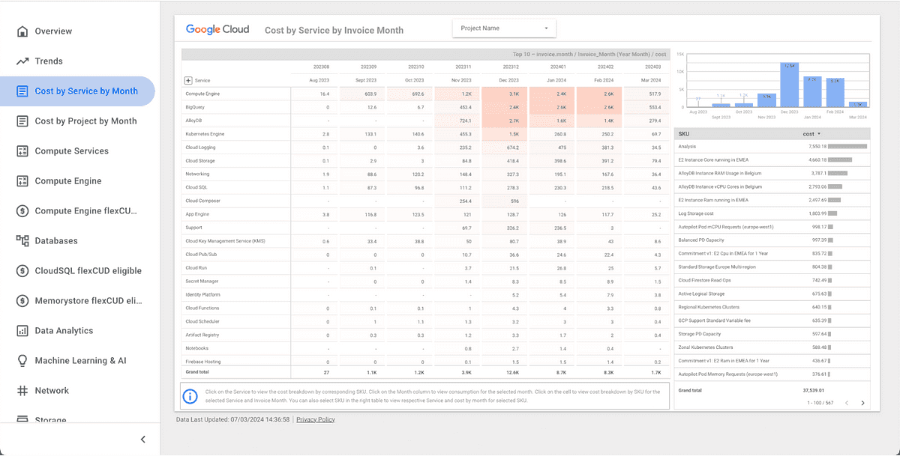
Task: Click the Databases icon in sidebar
Action: (x=22, y=241)
